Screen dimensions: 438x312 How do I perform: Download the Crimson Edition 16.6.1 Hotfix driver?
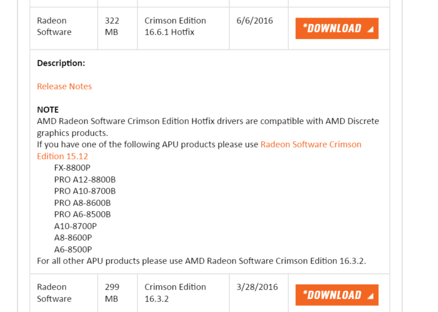[337, 28]
